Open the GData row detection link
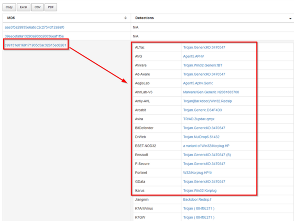Screen dimensions: 294x221 (x=204, y=182)
